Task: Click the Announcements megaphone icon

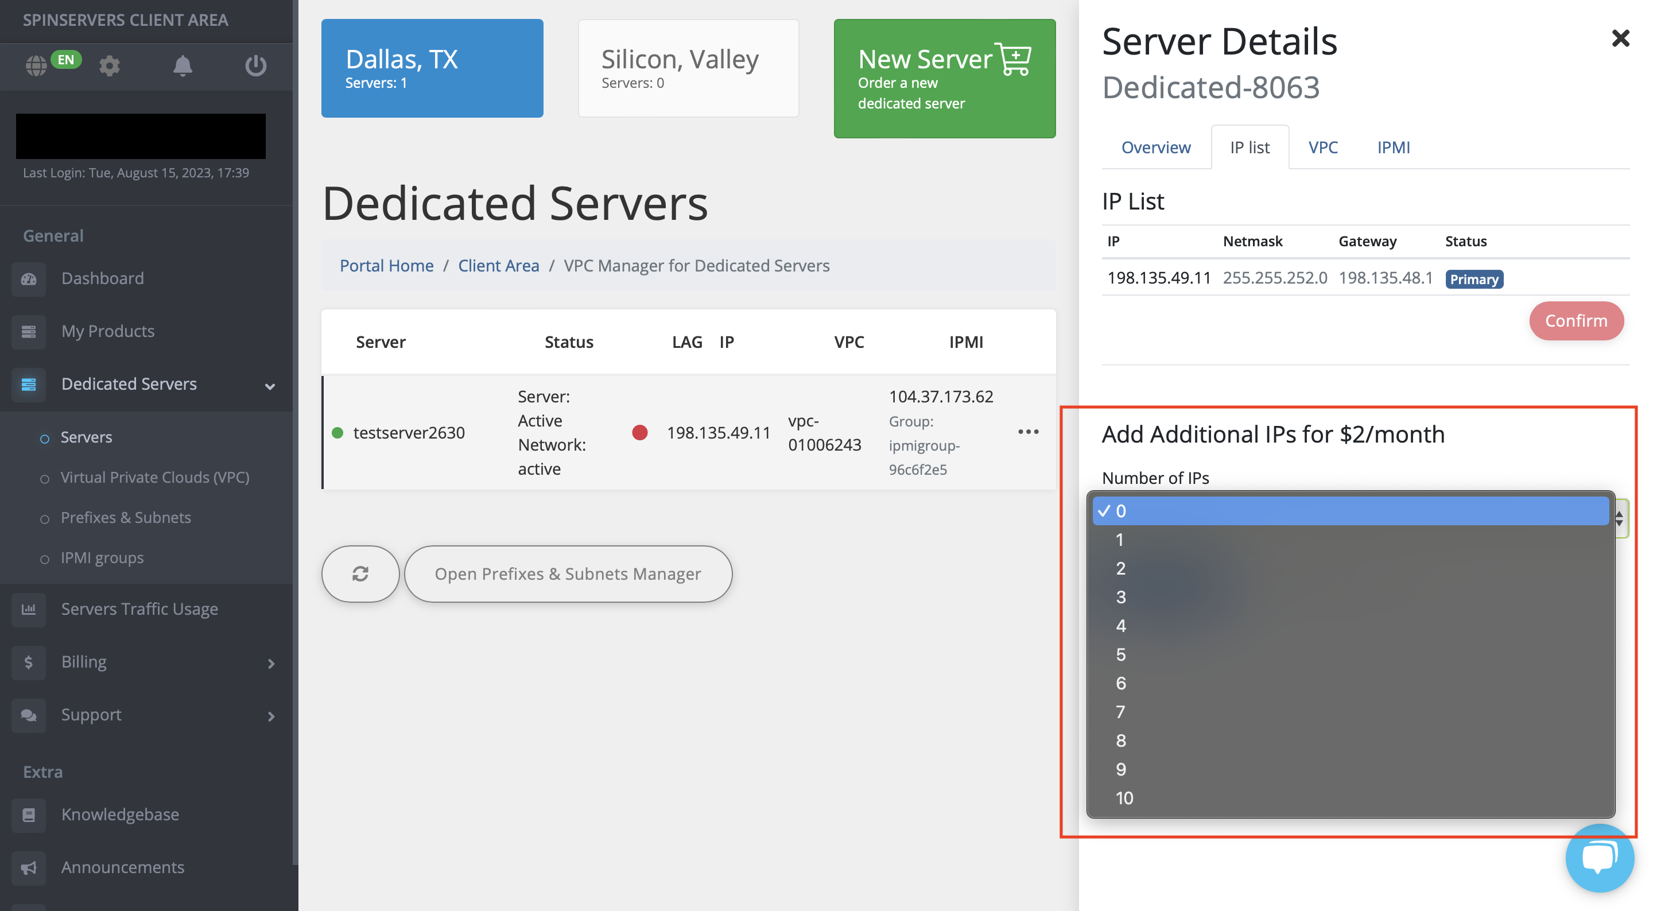Action: click(29, 868)
